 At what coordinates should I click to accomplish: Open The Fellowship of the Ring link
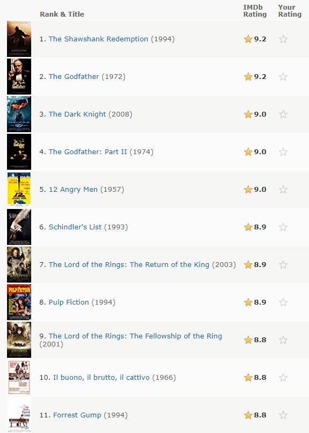tap(135, 336)
